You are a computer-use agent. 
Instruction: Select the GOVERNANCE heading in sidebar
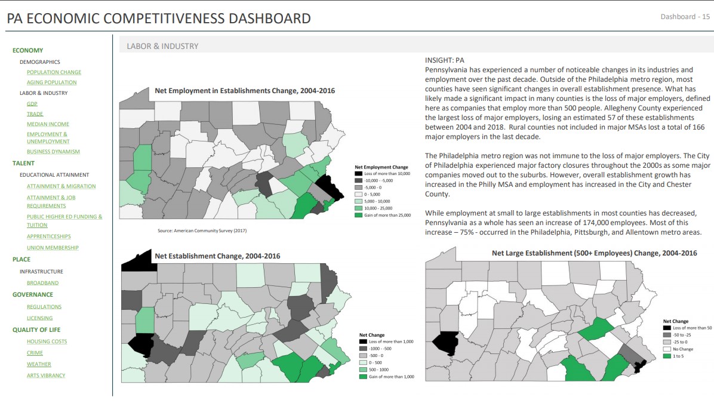coord(33,294)
